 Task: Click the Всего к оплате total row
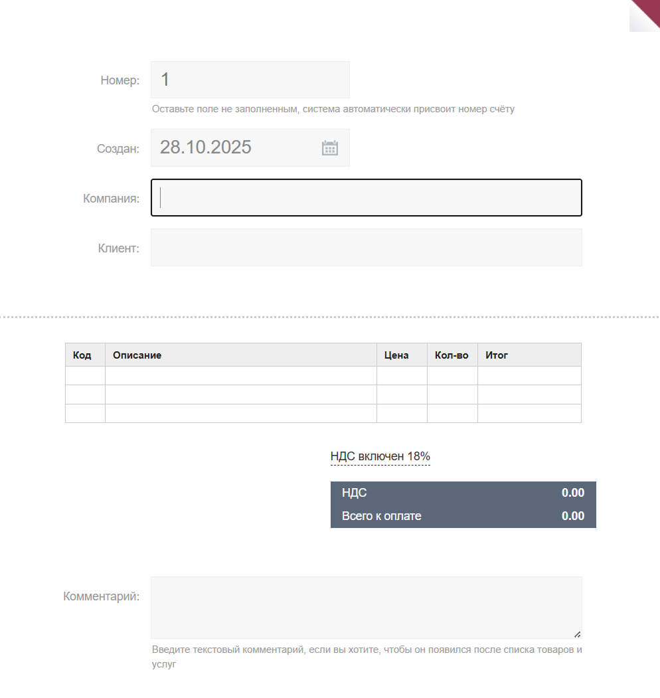coord(463,516)
